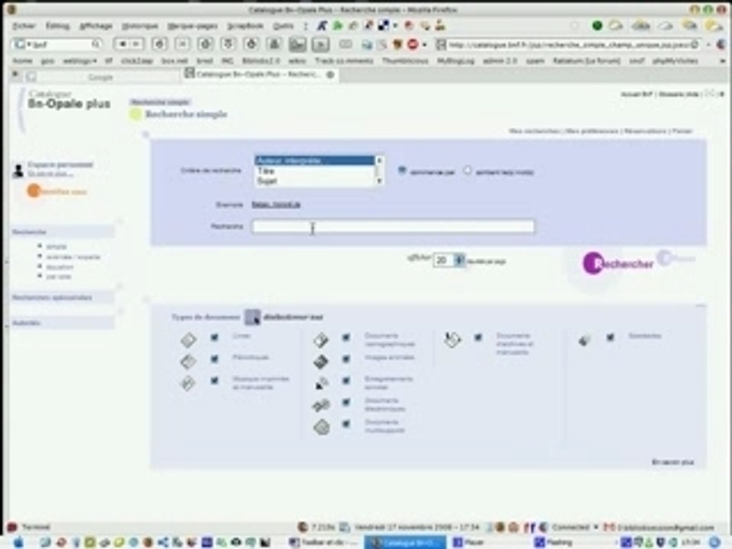Toggle the Documents cartographiques checkbox
Image resolution: width=732 pixels, height=549 pixels.
tap(346, 337)
